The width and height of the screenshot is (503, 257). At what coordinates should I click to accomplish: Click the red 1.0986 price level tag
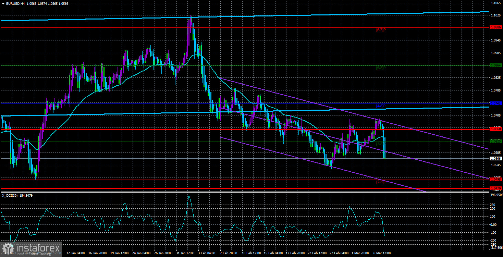click(x=496, y=27)
